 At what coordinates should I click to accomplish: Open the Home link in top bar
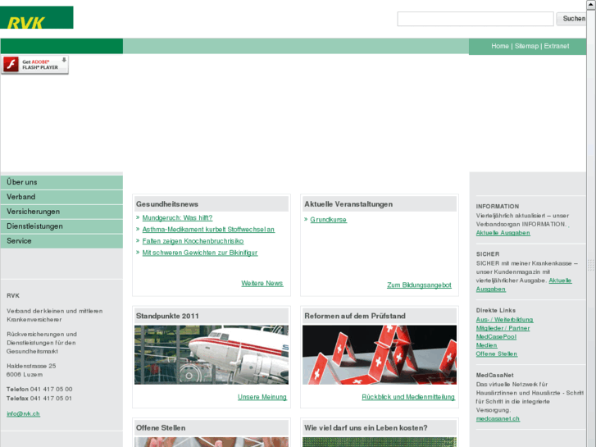coord(500,46)
